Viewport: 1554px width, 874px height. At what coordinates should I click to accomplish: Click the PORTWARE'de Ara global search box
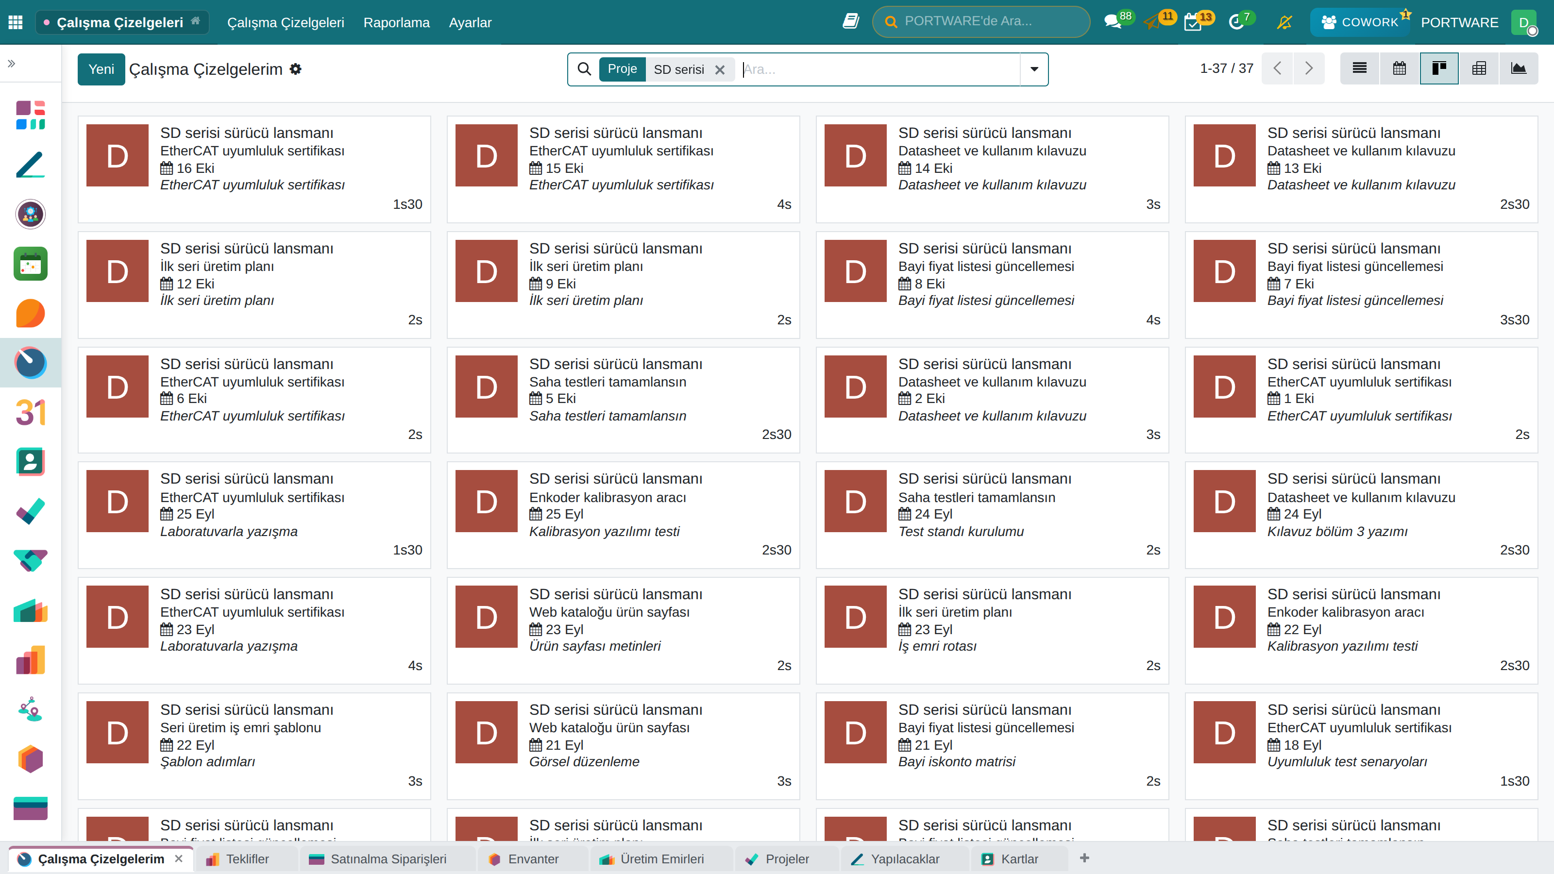click(981, 22)
